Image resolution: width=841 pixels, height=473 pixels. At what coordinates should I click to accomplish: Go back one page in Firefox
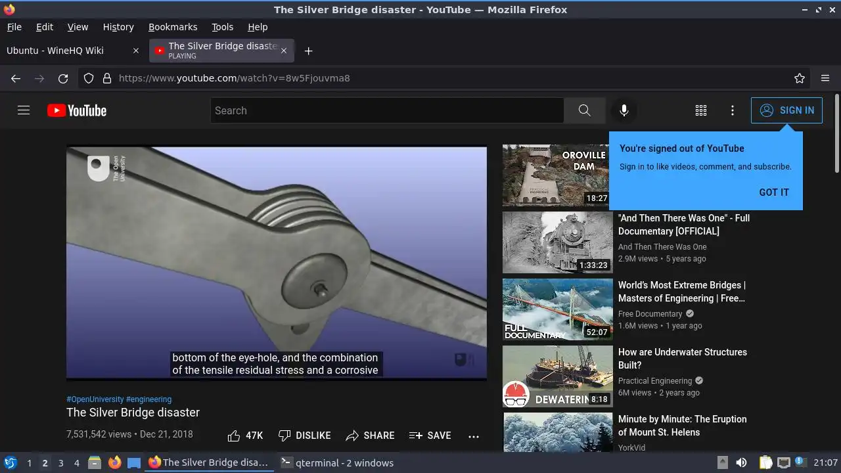16,78
